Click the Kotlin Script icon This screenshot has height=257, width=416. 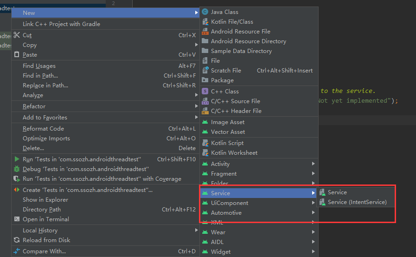tap(205, 143)
